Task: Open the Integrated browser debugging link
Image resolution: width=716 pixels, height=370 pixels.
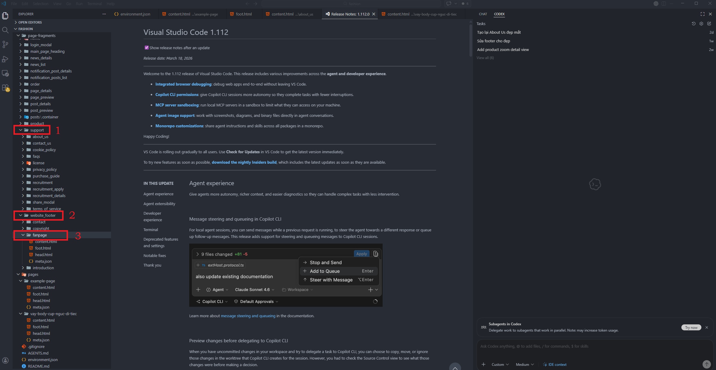Action: coord(183,84)
